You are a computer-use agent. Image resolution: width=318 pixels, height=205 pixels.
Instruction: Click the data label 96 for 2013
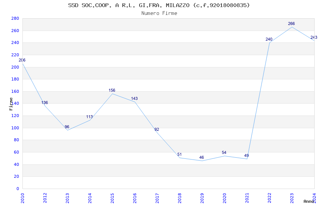[67, 127]
